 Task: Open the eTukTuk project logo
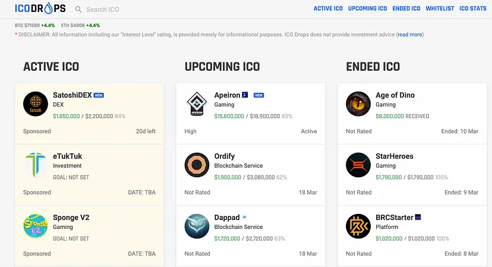click(36, 165)
